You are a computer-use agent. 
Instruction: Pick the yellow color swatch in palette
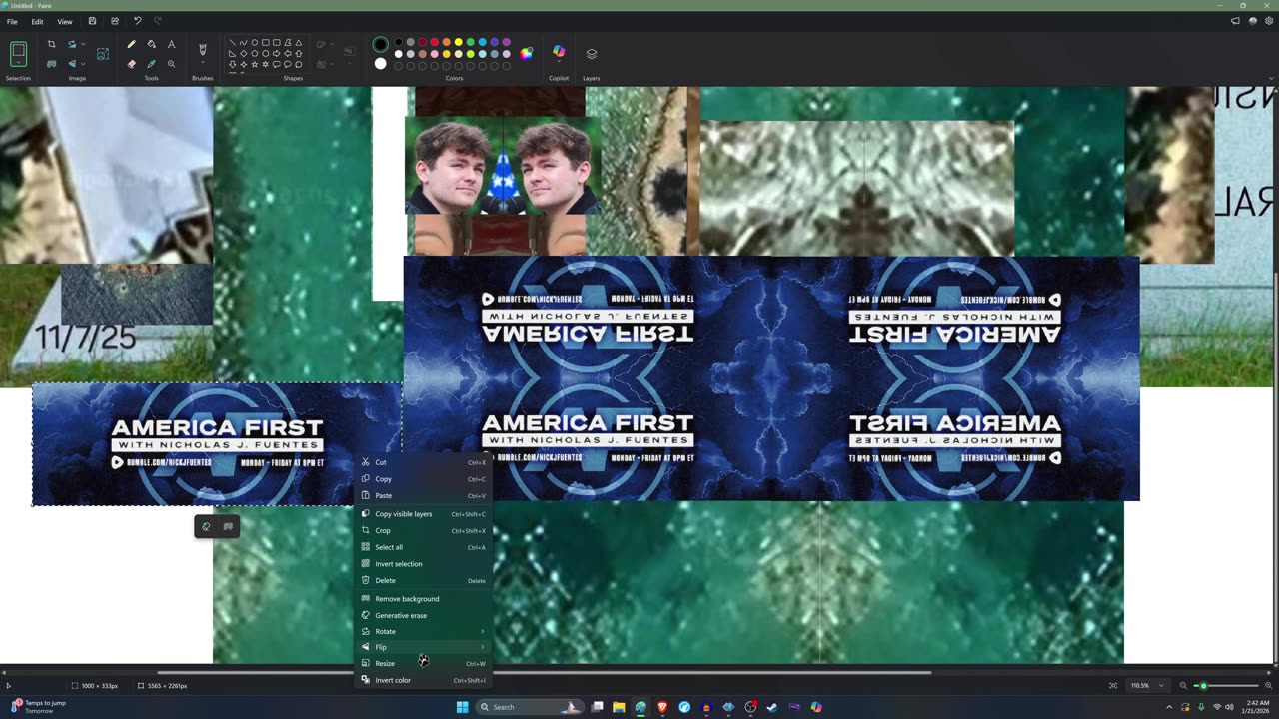coord(459,42)
